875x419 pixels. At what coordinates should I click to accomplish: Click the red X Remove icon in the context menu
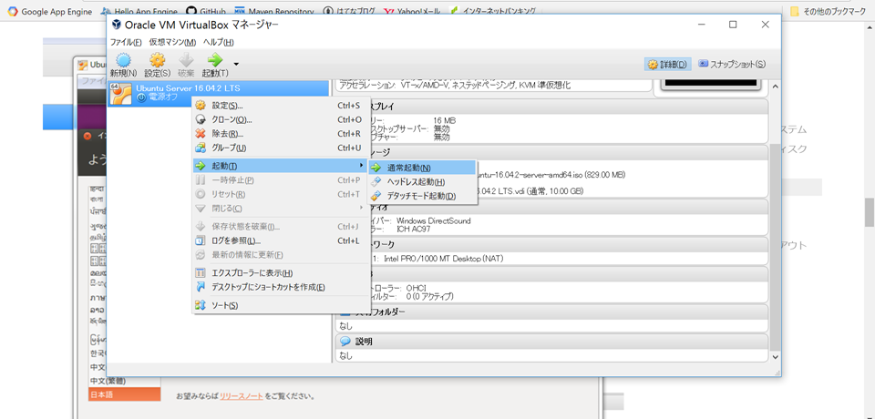[x=201, y=134]
